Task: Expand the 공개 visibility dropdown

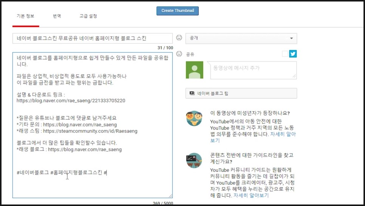Action: point(241,38)
